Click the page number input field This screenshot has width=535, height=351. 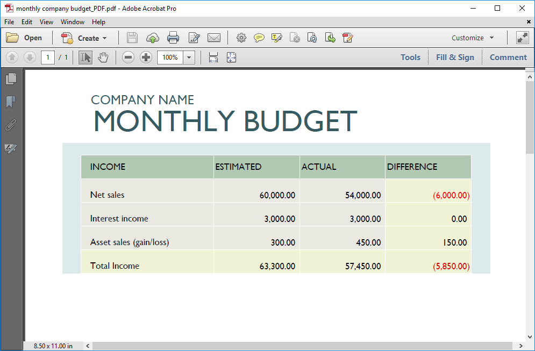click(x=48, y=58)
